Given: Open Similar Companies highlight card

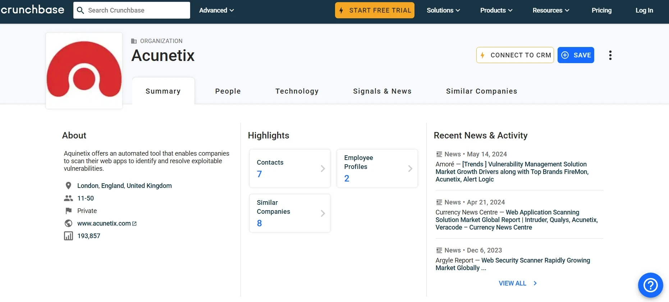Looking at the screenshot, I should point(290,213).
